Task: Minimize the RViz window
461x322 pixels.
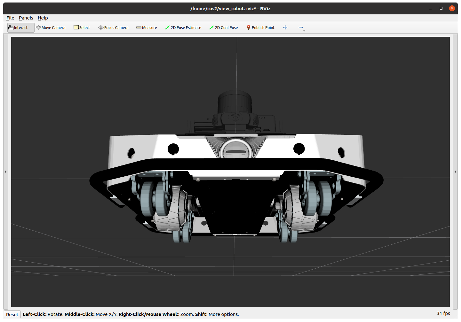Action: coord(430,8)
